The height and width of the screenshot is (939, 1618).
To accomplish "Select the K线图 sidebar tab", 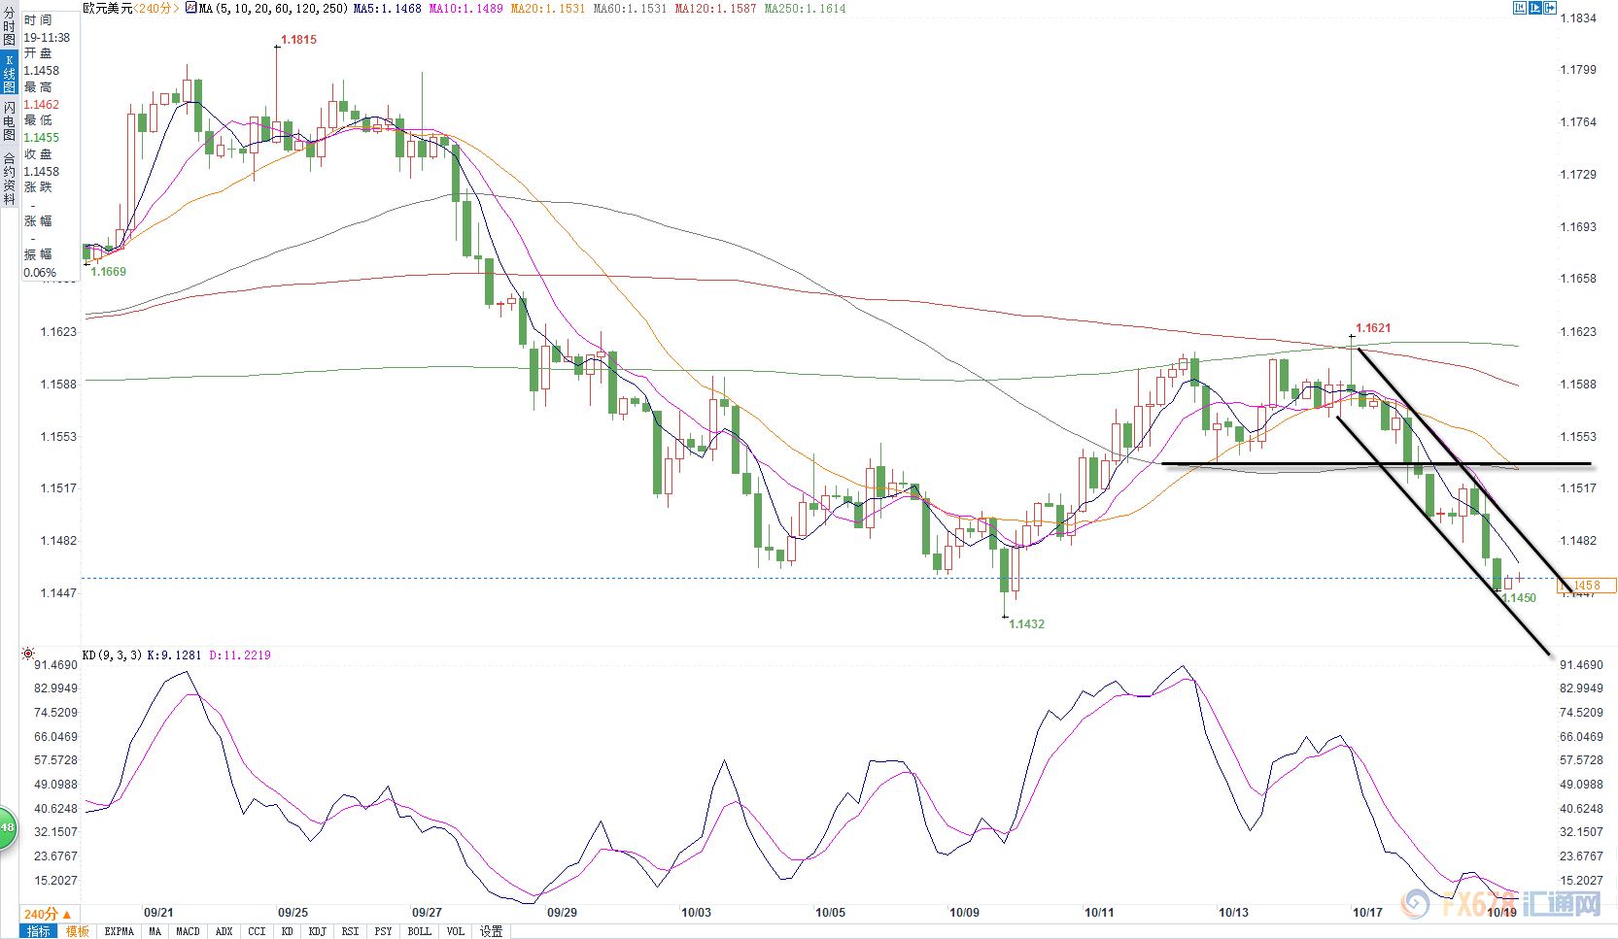I will coord(9,73).
